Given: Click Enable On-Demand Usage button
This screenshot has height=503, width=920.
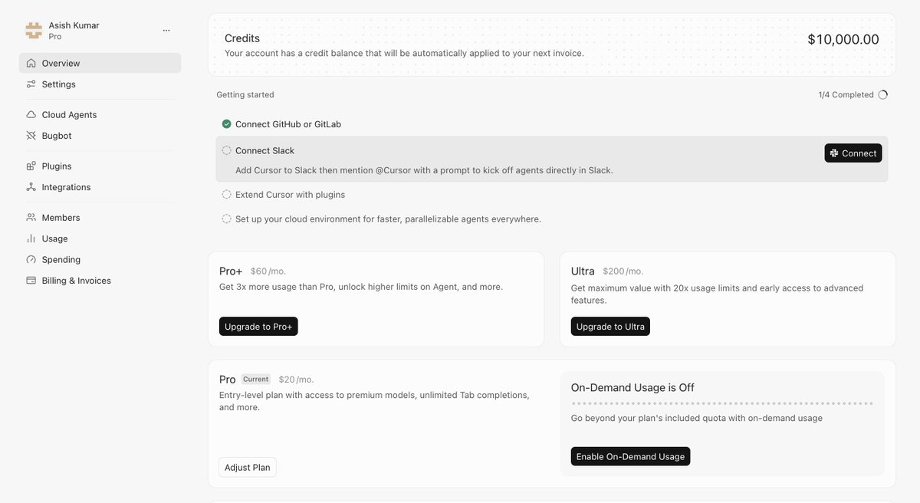Looking at the screenshot, I should (630, 456).
